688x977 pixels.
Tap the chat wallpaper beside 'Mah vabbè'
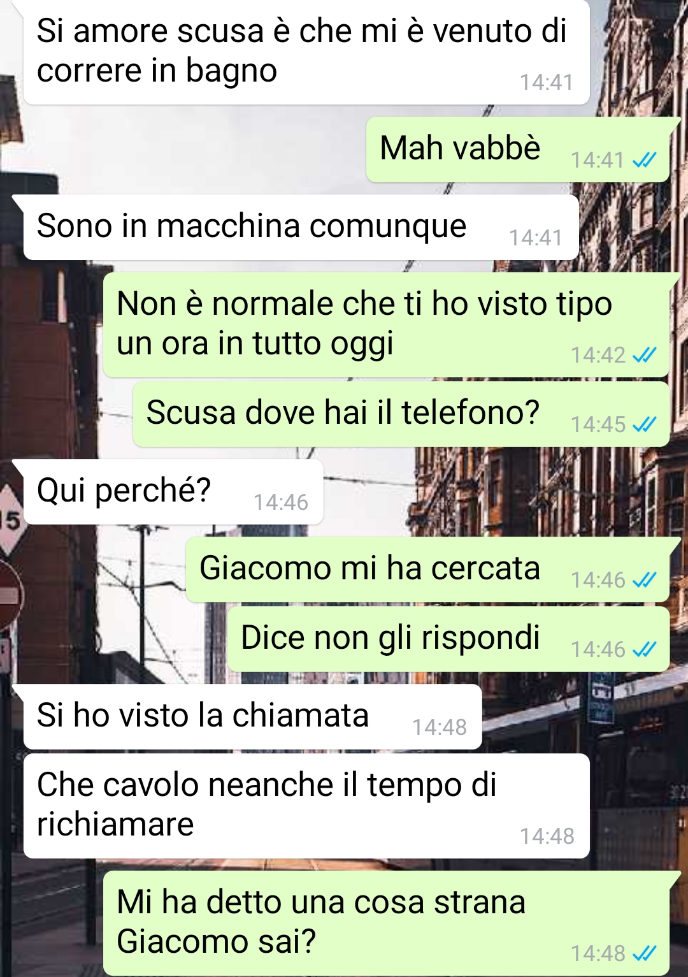185,150
